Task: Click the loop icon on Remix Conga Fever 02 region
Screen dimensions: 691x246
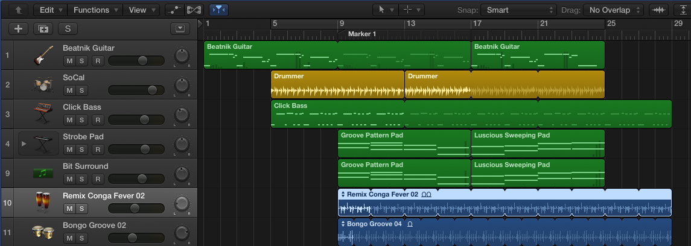Action: [x=427, y=194]
